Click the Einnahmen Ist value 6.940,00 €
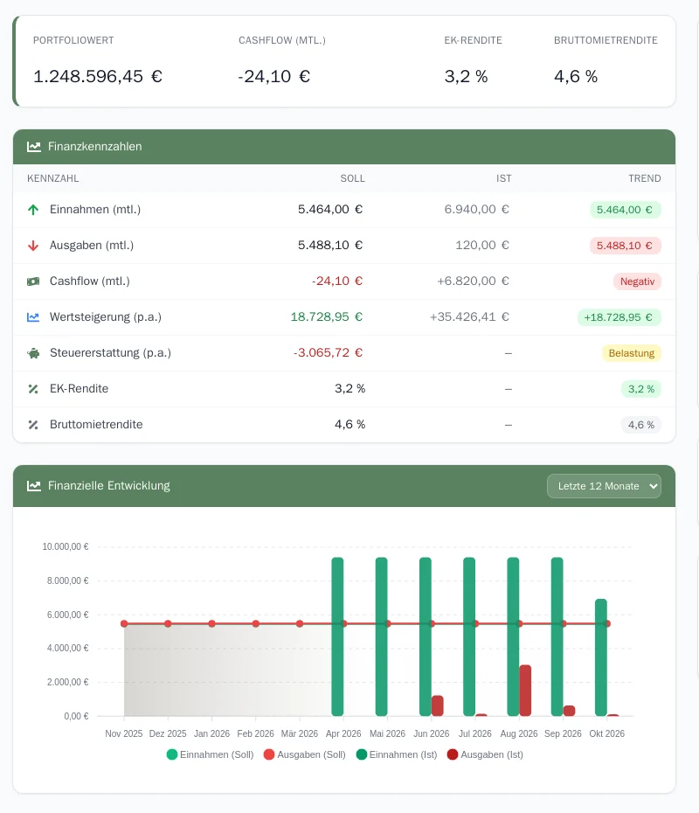This screenshot has width=699, height=813. coord(477,210)
